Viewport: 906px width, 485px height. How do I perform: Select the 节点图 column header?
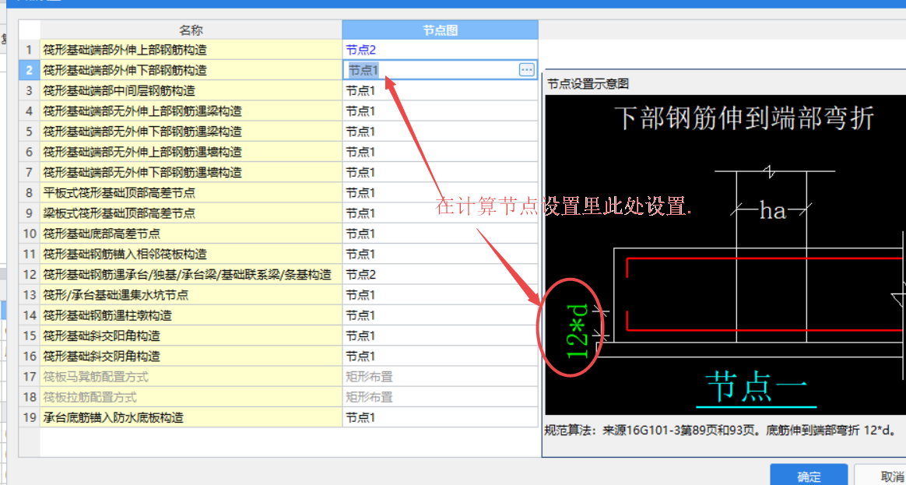441,30
